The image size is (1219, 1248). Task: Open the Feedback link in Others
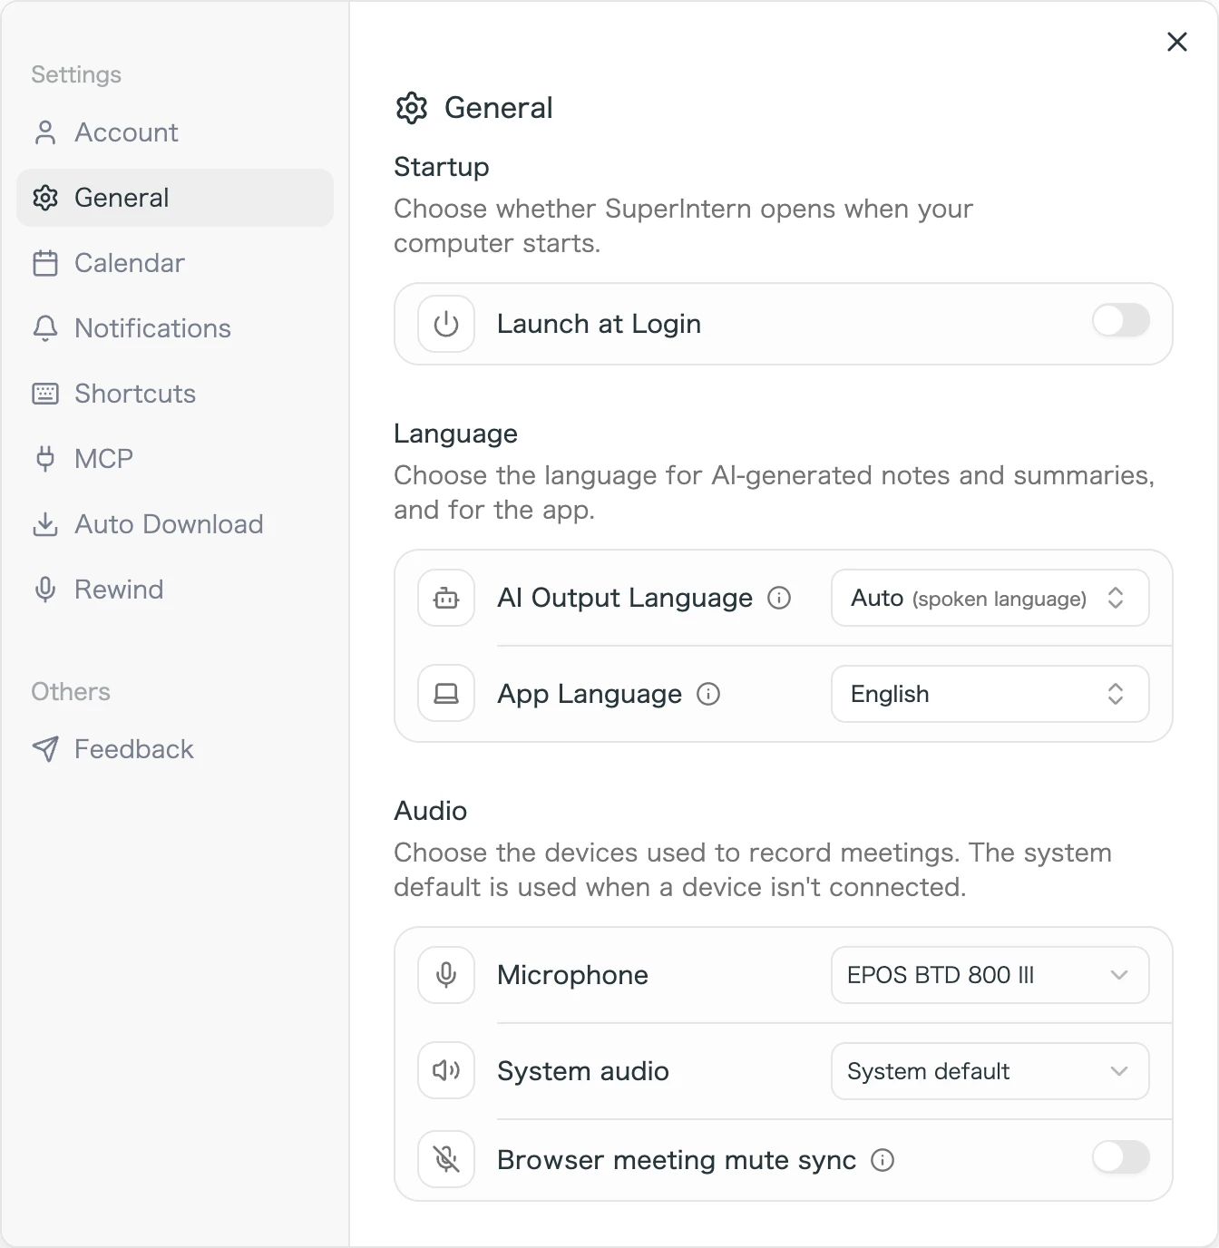coord(175,749)
